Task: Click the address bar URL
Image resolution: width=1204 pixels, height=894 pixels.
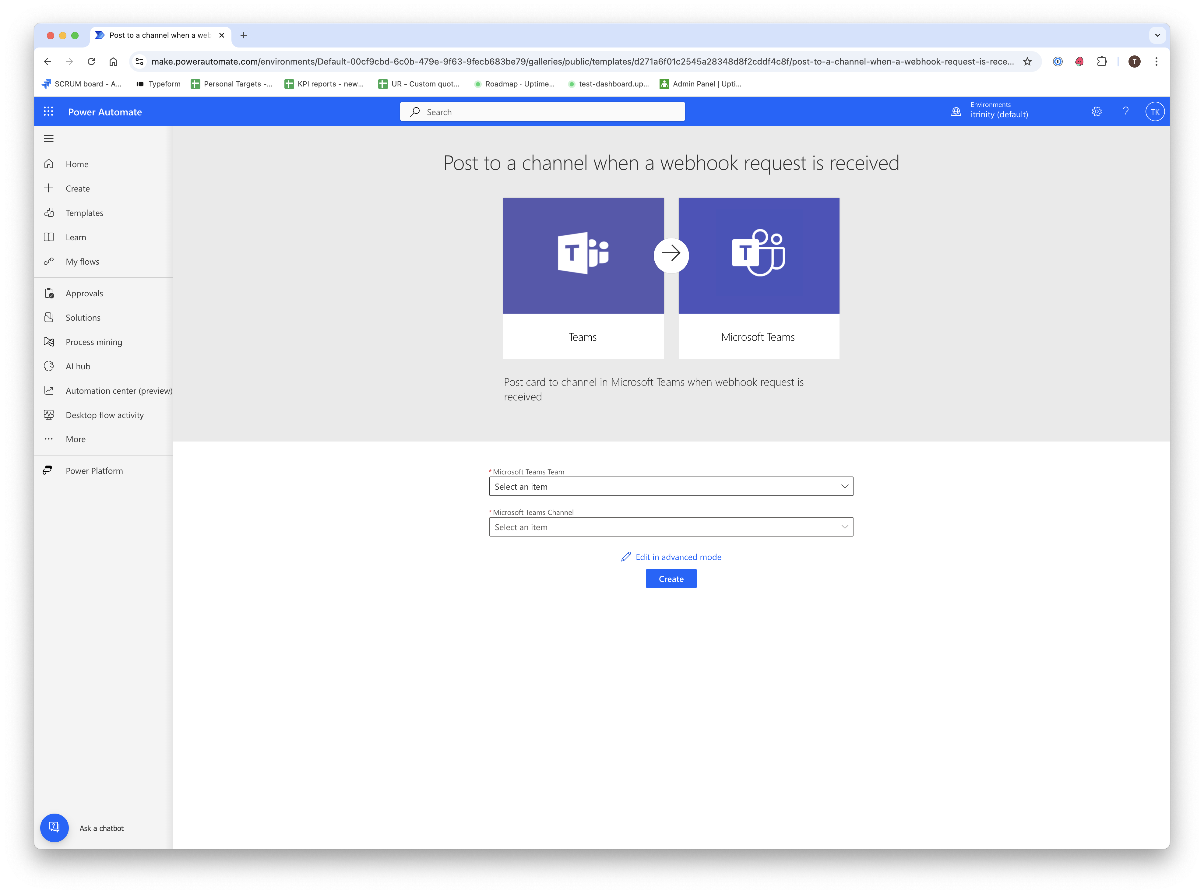Action: tap(582, 62)
